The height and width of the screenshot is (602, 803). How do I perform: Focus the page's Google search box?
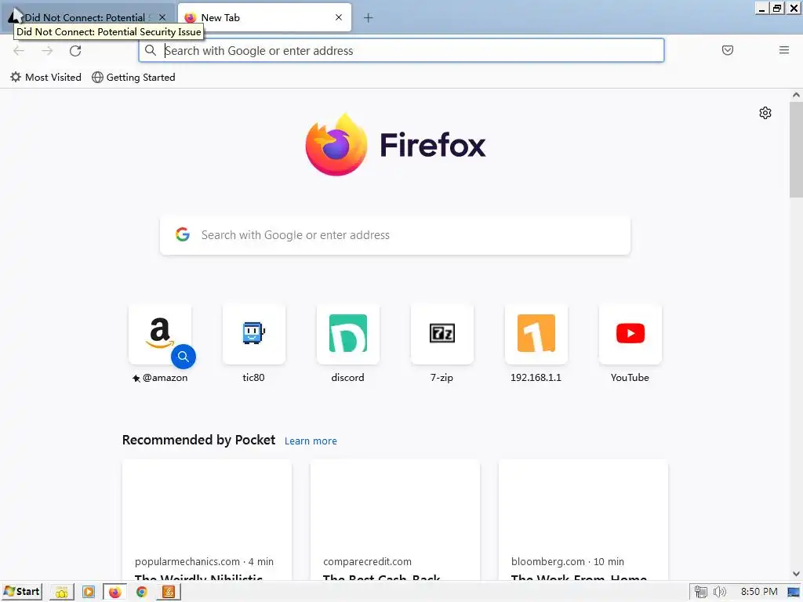[x=395, y=235]
